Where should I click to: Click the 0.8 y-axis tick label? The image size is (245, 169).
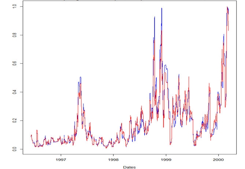click(14, 35)
